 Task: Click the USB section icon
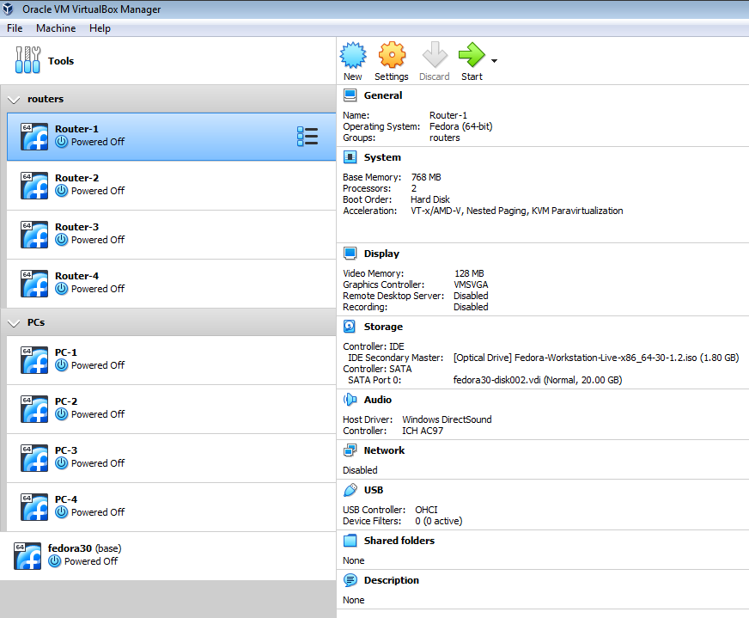(350, 490)
